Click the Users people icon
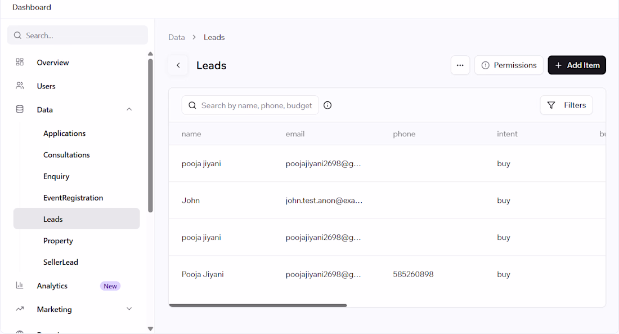This screenshot has height=334, width=619. [x=20, y=86]
